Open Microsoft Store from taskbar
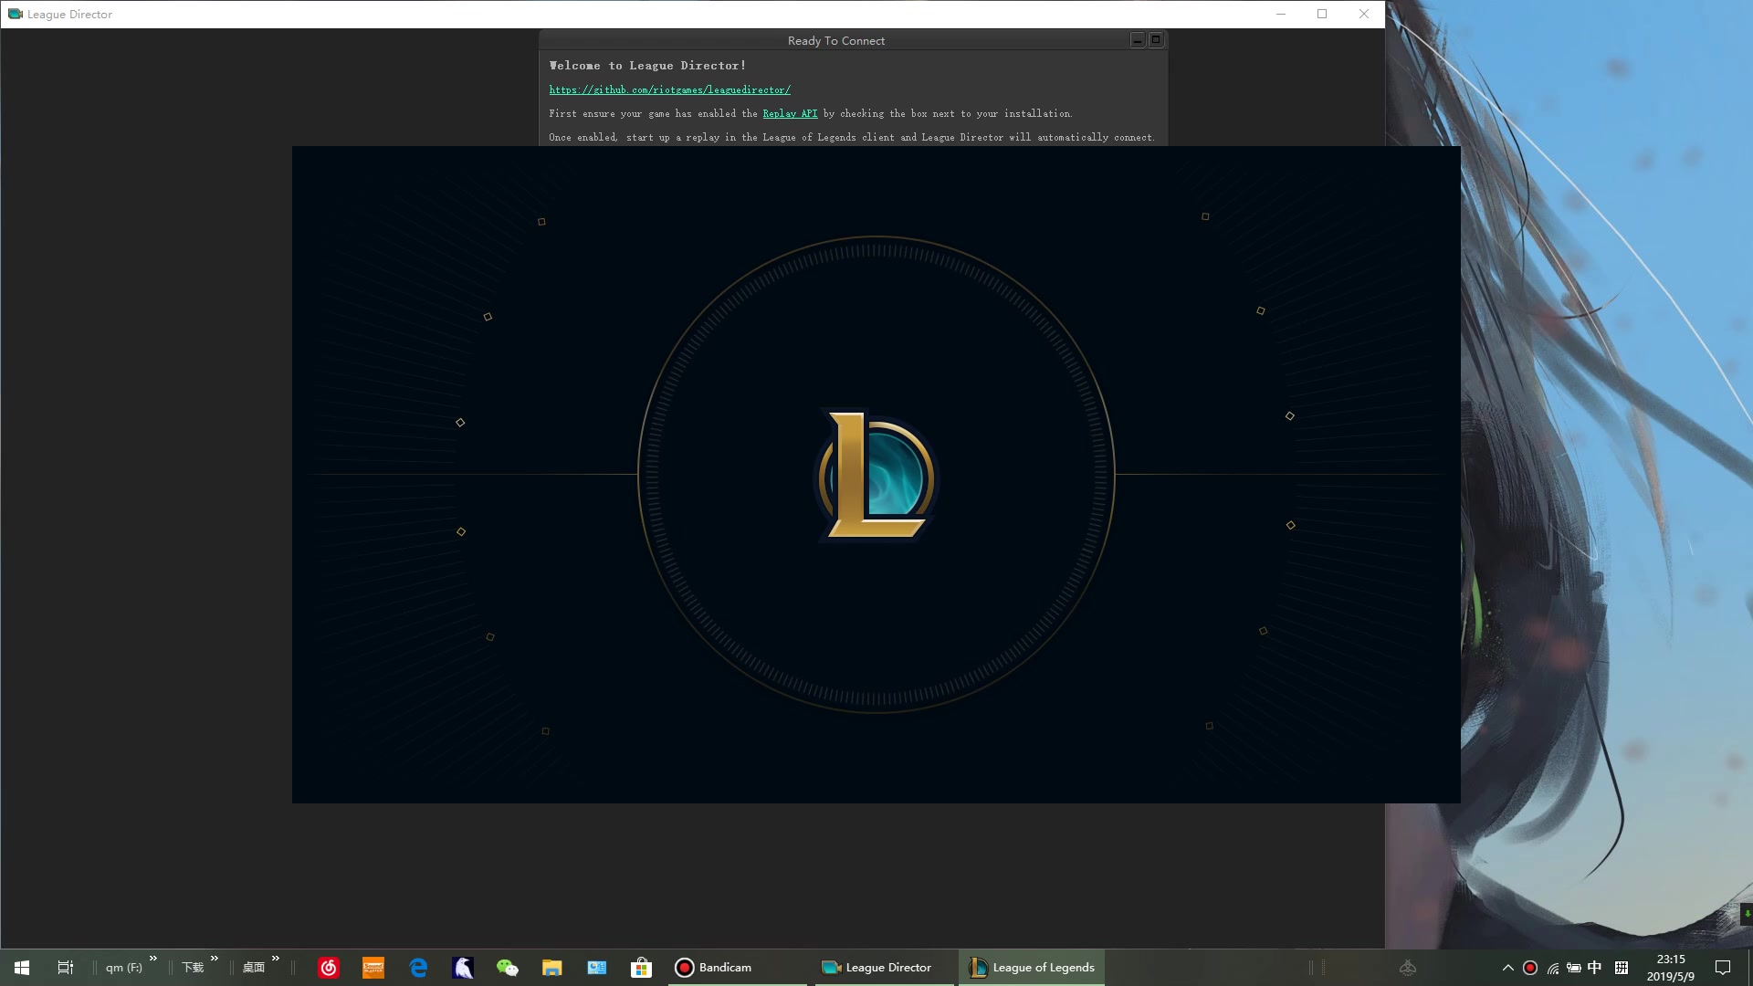The height and width of the screenshot is (986, 1753). point(641,968)
